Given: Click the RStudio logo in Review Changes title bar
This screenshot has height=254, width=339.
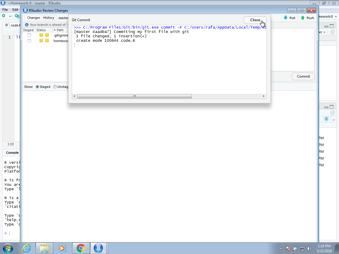Looking at the screenshot, I should tap(25, 10).
